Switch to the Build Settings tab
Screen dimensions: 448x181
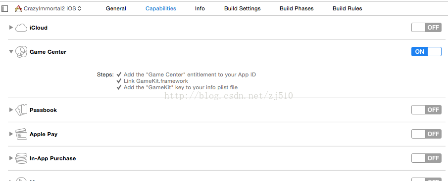point(242,8)
